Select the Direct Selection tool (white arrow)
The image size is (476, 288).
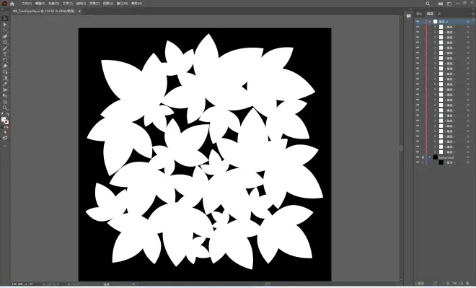[5, 25]
